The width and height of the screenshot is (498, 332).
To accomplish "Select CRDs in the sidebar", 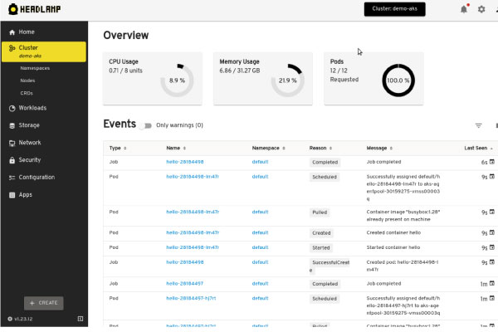I will pyautogui.click(x=27, y=94).
